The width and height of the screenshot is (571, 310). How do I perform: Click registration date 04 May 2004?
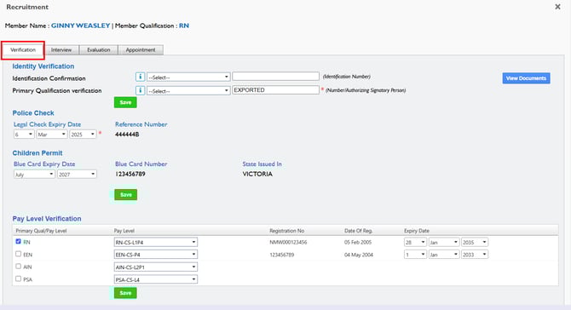(x=359, y=255)
